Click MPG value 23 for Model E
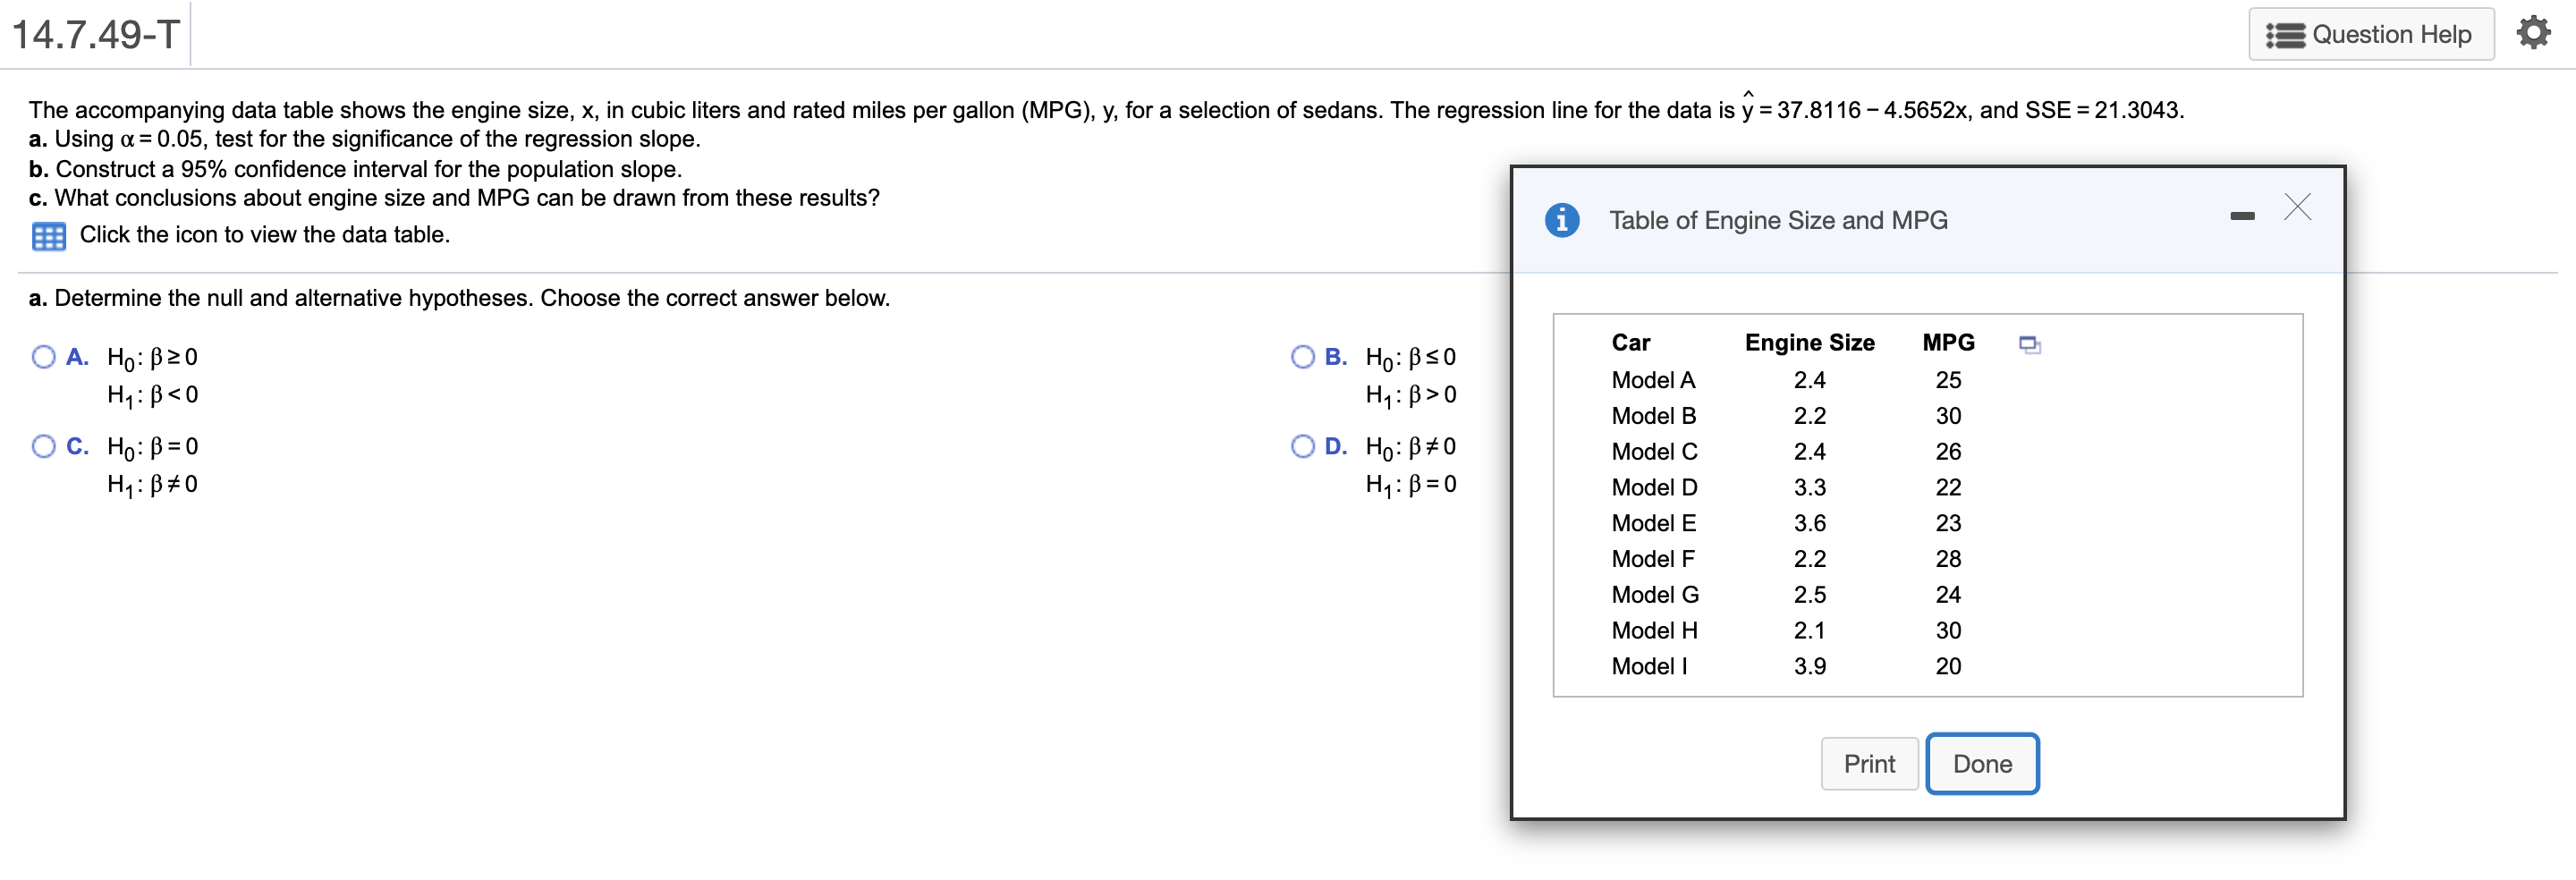Screen dimensions: 2576x880 [1948, 523]
